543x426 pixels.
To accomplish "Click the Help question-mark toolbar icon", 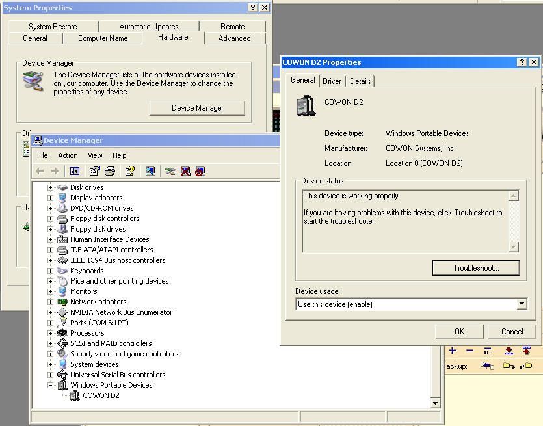I will 130,171.
